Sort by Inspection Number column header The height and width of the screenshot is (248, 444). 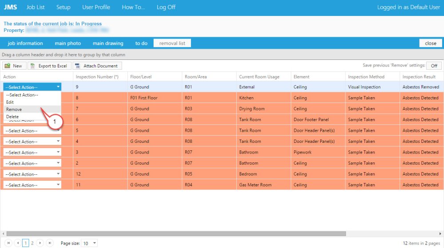[x=97, y=77]
